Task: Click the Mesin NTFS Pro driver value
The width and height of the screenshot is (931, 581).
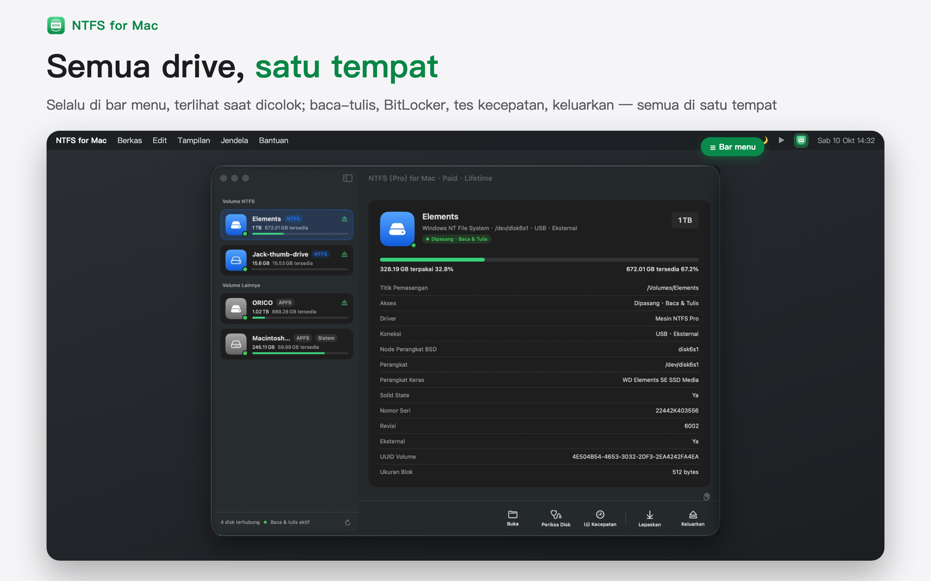Action: pyautogui.click(x=677, y=318)
